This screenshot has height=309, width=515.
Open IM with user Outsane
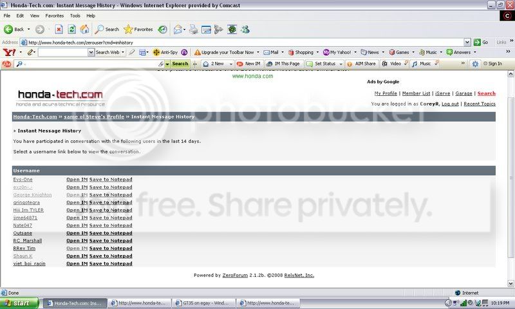77,233
